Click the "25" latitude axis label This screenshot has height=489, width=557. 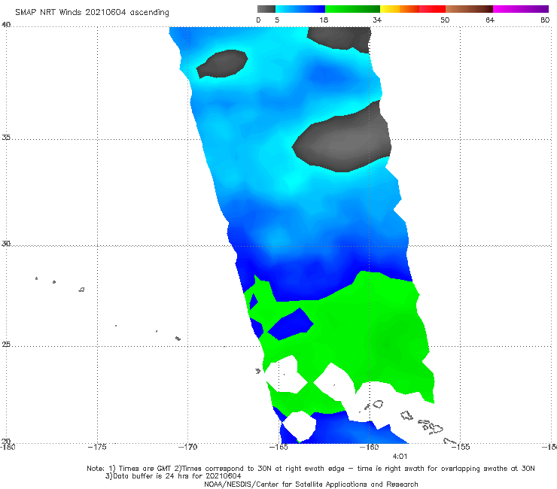point(6,344)
